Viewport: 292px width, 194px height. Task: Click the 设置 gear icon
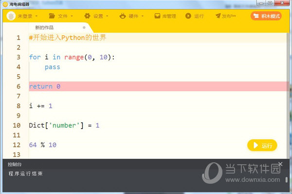coord(87,16)
